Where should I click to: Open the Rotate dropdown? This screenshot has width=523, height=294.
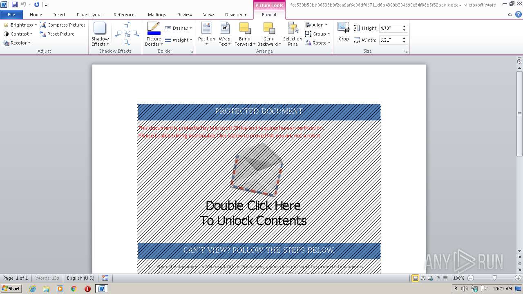tap(317, 43)
